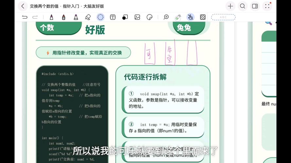Viewport: 291px width, 163px height.
Task: Tap the dashed ABC handwriting box
Action: pos(223,17)
